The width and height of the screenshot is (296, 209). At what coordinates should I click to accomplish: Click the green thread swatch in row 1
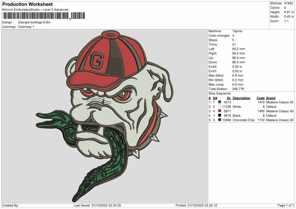pos(220,102)
